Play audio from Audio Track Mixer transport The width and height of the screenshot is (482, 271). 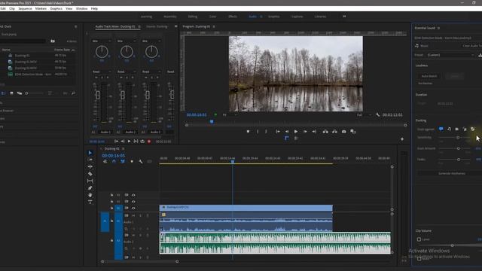coord(129,142)
